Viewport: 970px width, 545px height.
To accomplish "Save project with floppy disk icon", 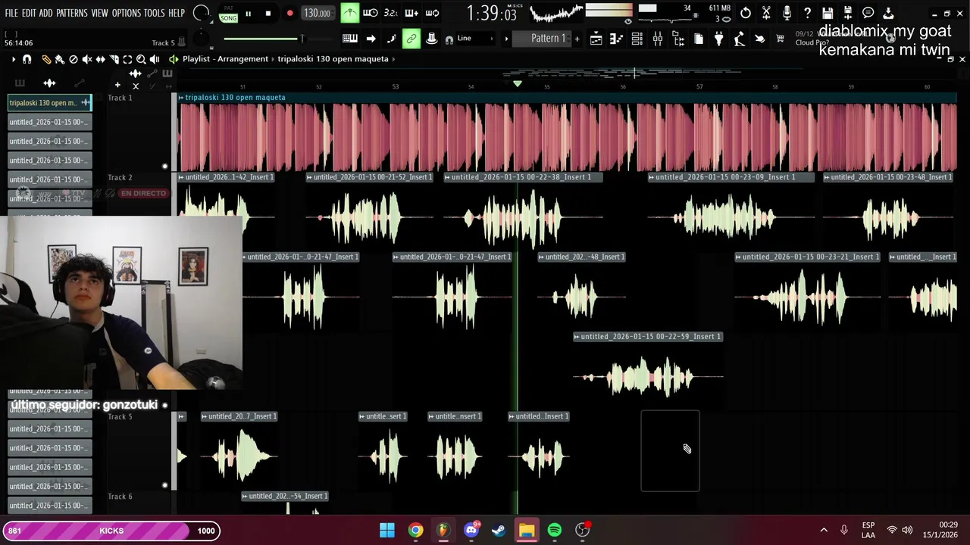I will 828,13.
